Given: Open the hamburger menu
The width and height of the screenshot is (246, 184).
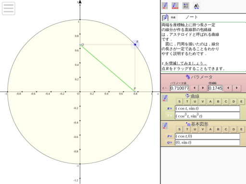Looking at the screenshot, I should [9, 9].
